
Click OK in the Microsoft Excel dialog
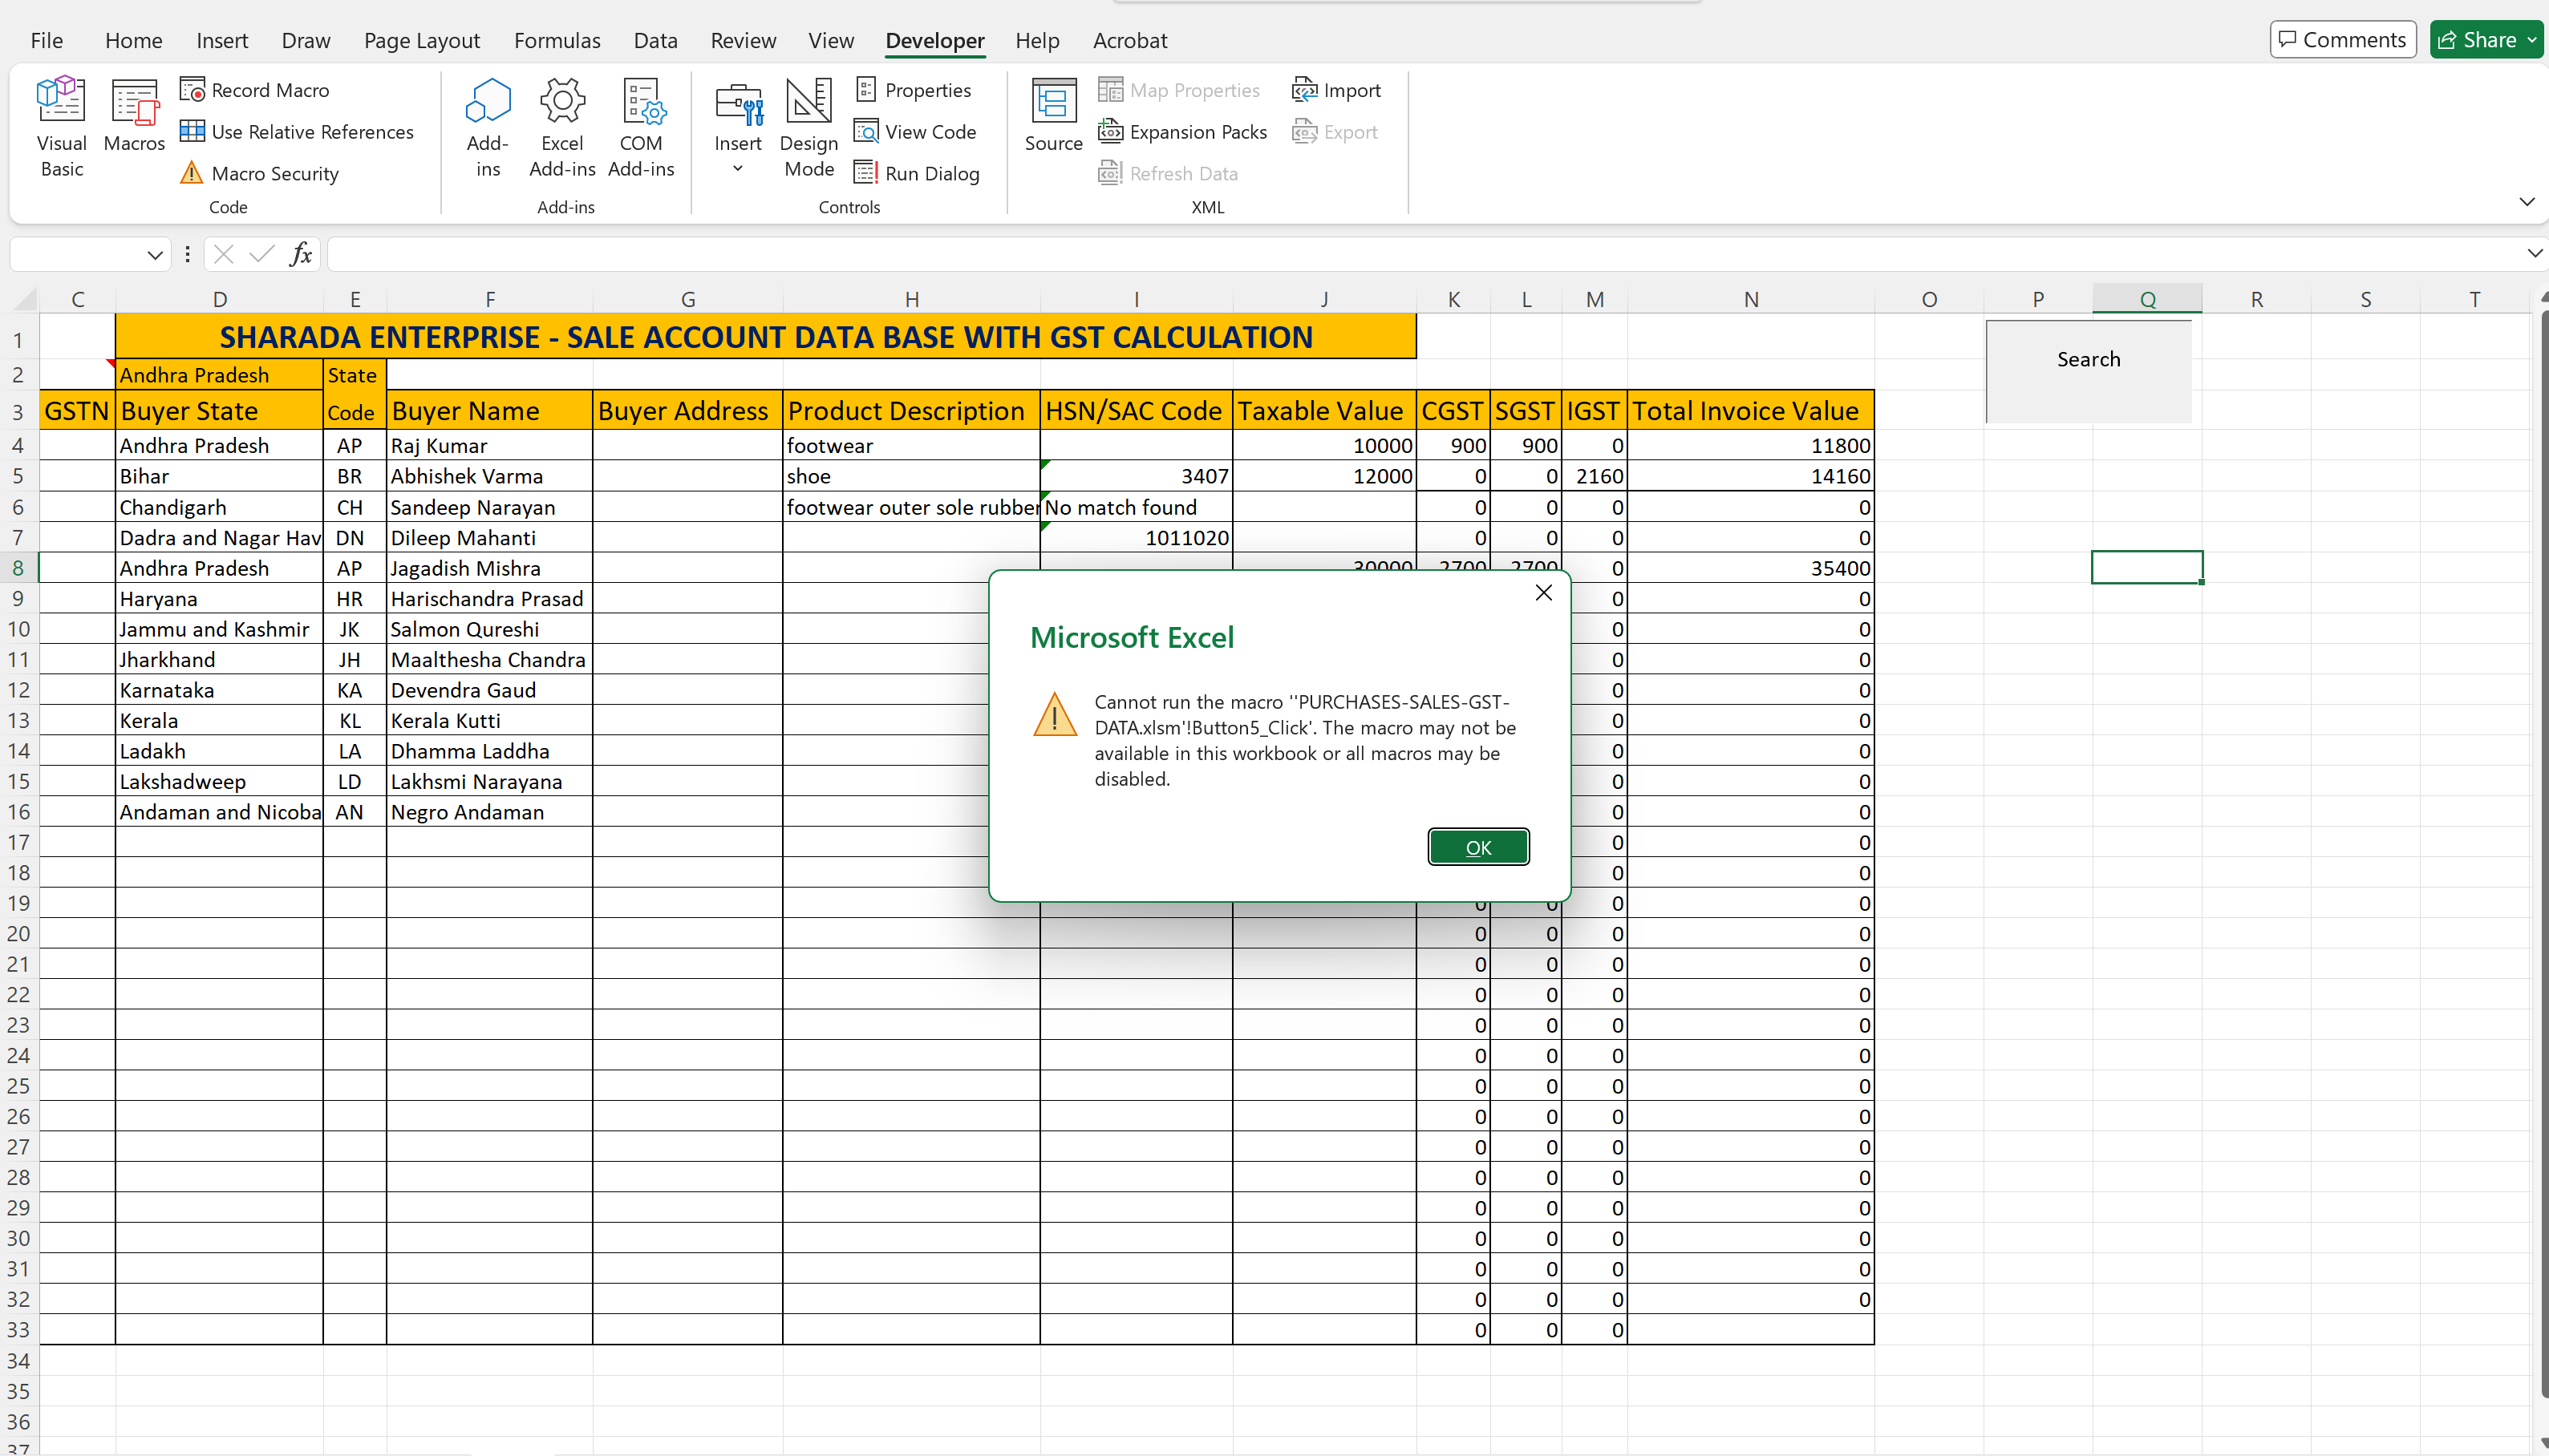click(1477, 847)
